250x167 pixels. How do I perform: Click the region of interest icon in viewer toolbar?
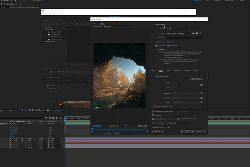[30, 110]
